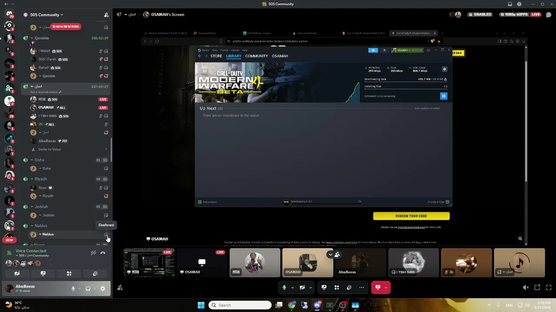This screenshot has height=312, width=556.
Task: Open Windows Start menu
Action: click(201, 305)
